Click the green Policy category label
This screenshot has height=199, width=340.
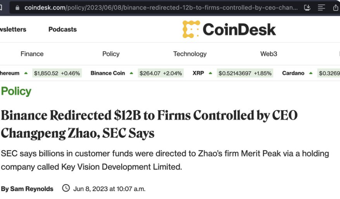(16, 91)
